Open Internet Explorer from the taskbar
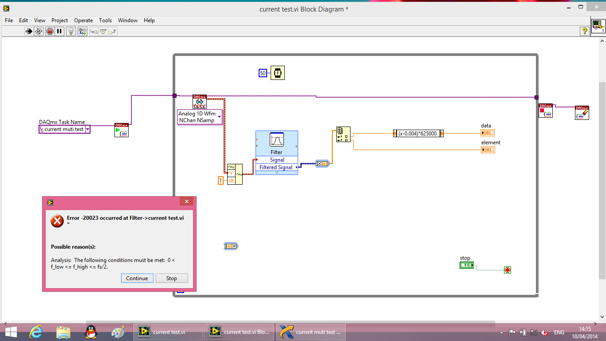606x341 pixels. pos(37,332)
